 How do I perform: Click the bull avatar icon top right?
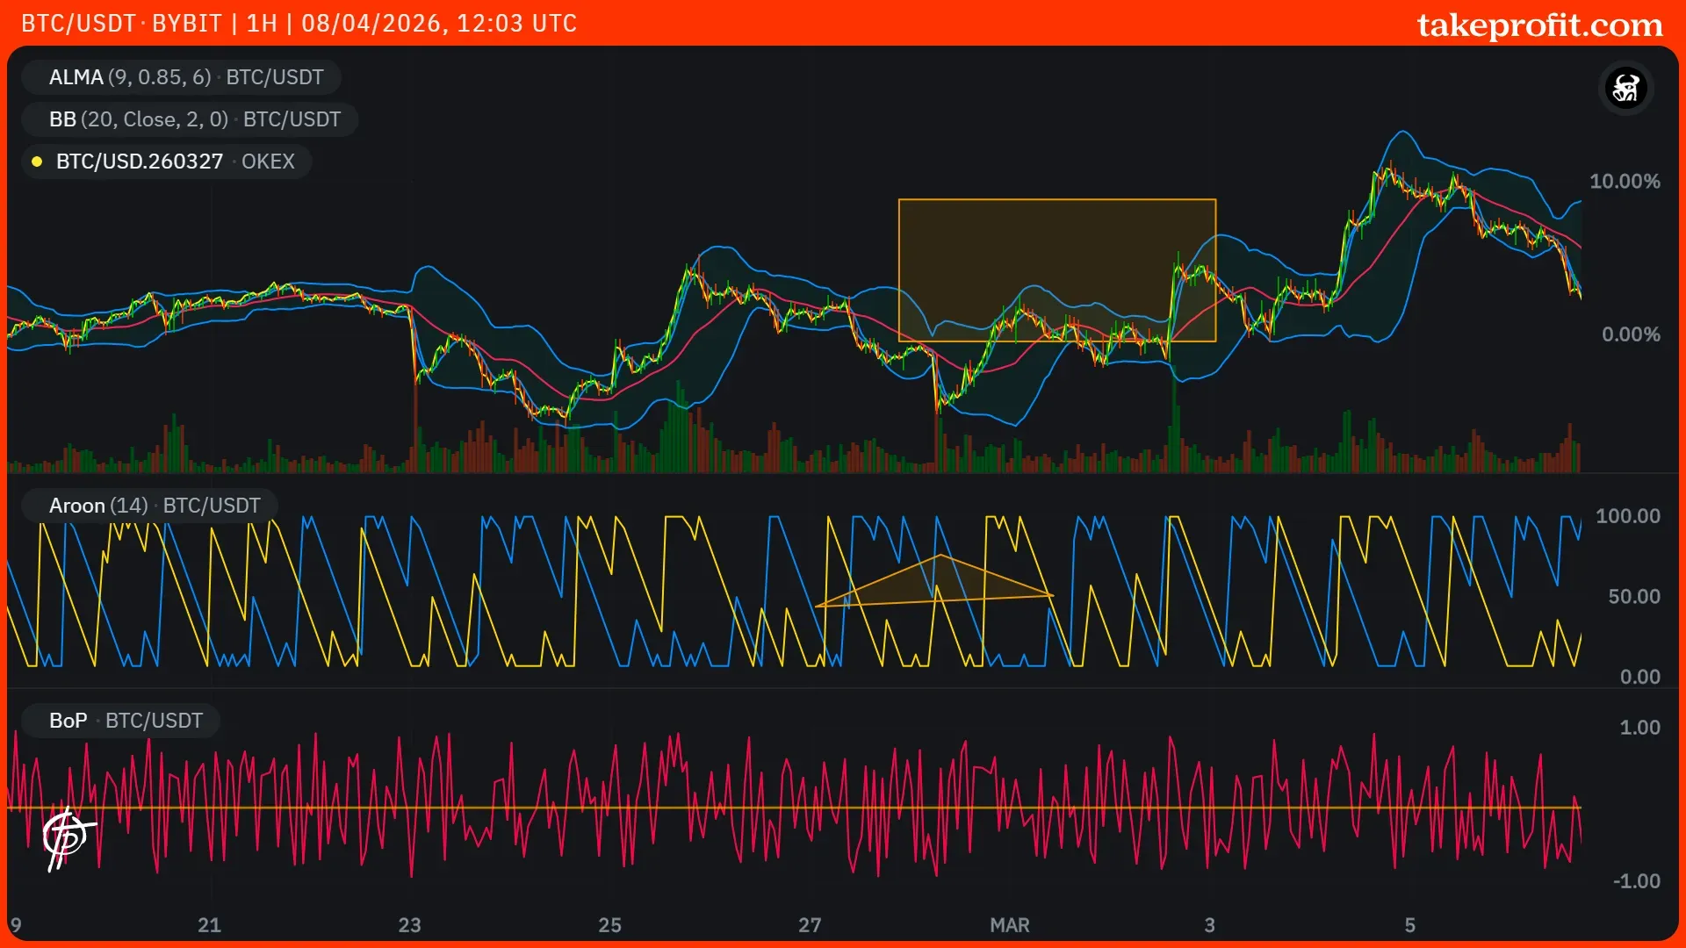pos(1625,88)
